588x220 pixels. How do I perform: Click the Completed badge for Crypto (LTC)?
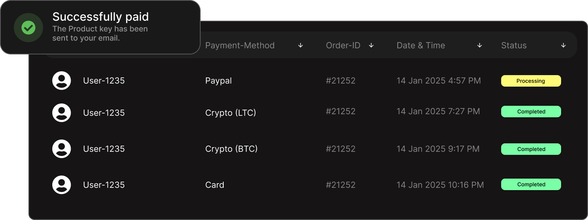click(531, 112)
